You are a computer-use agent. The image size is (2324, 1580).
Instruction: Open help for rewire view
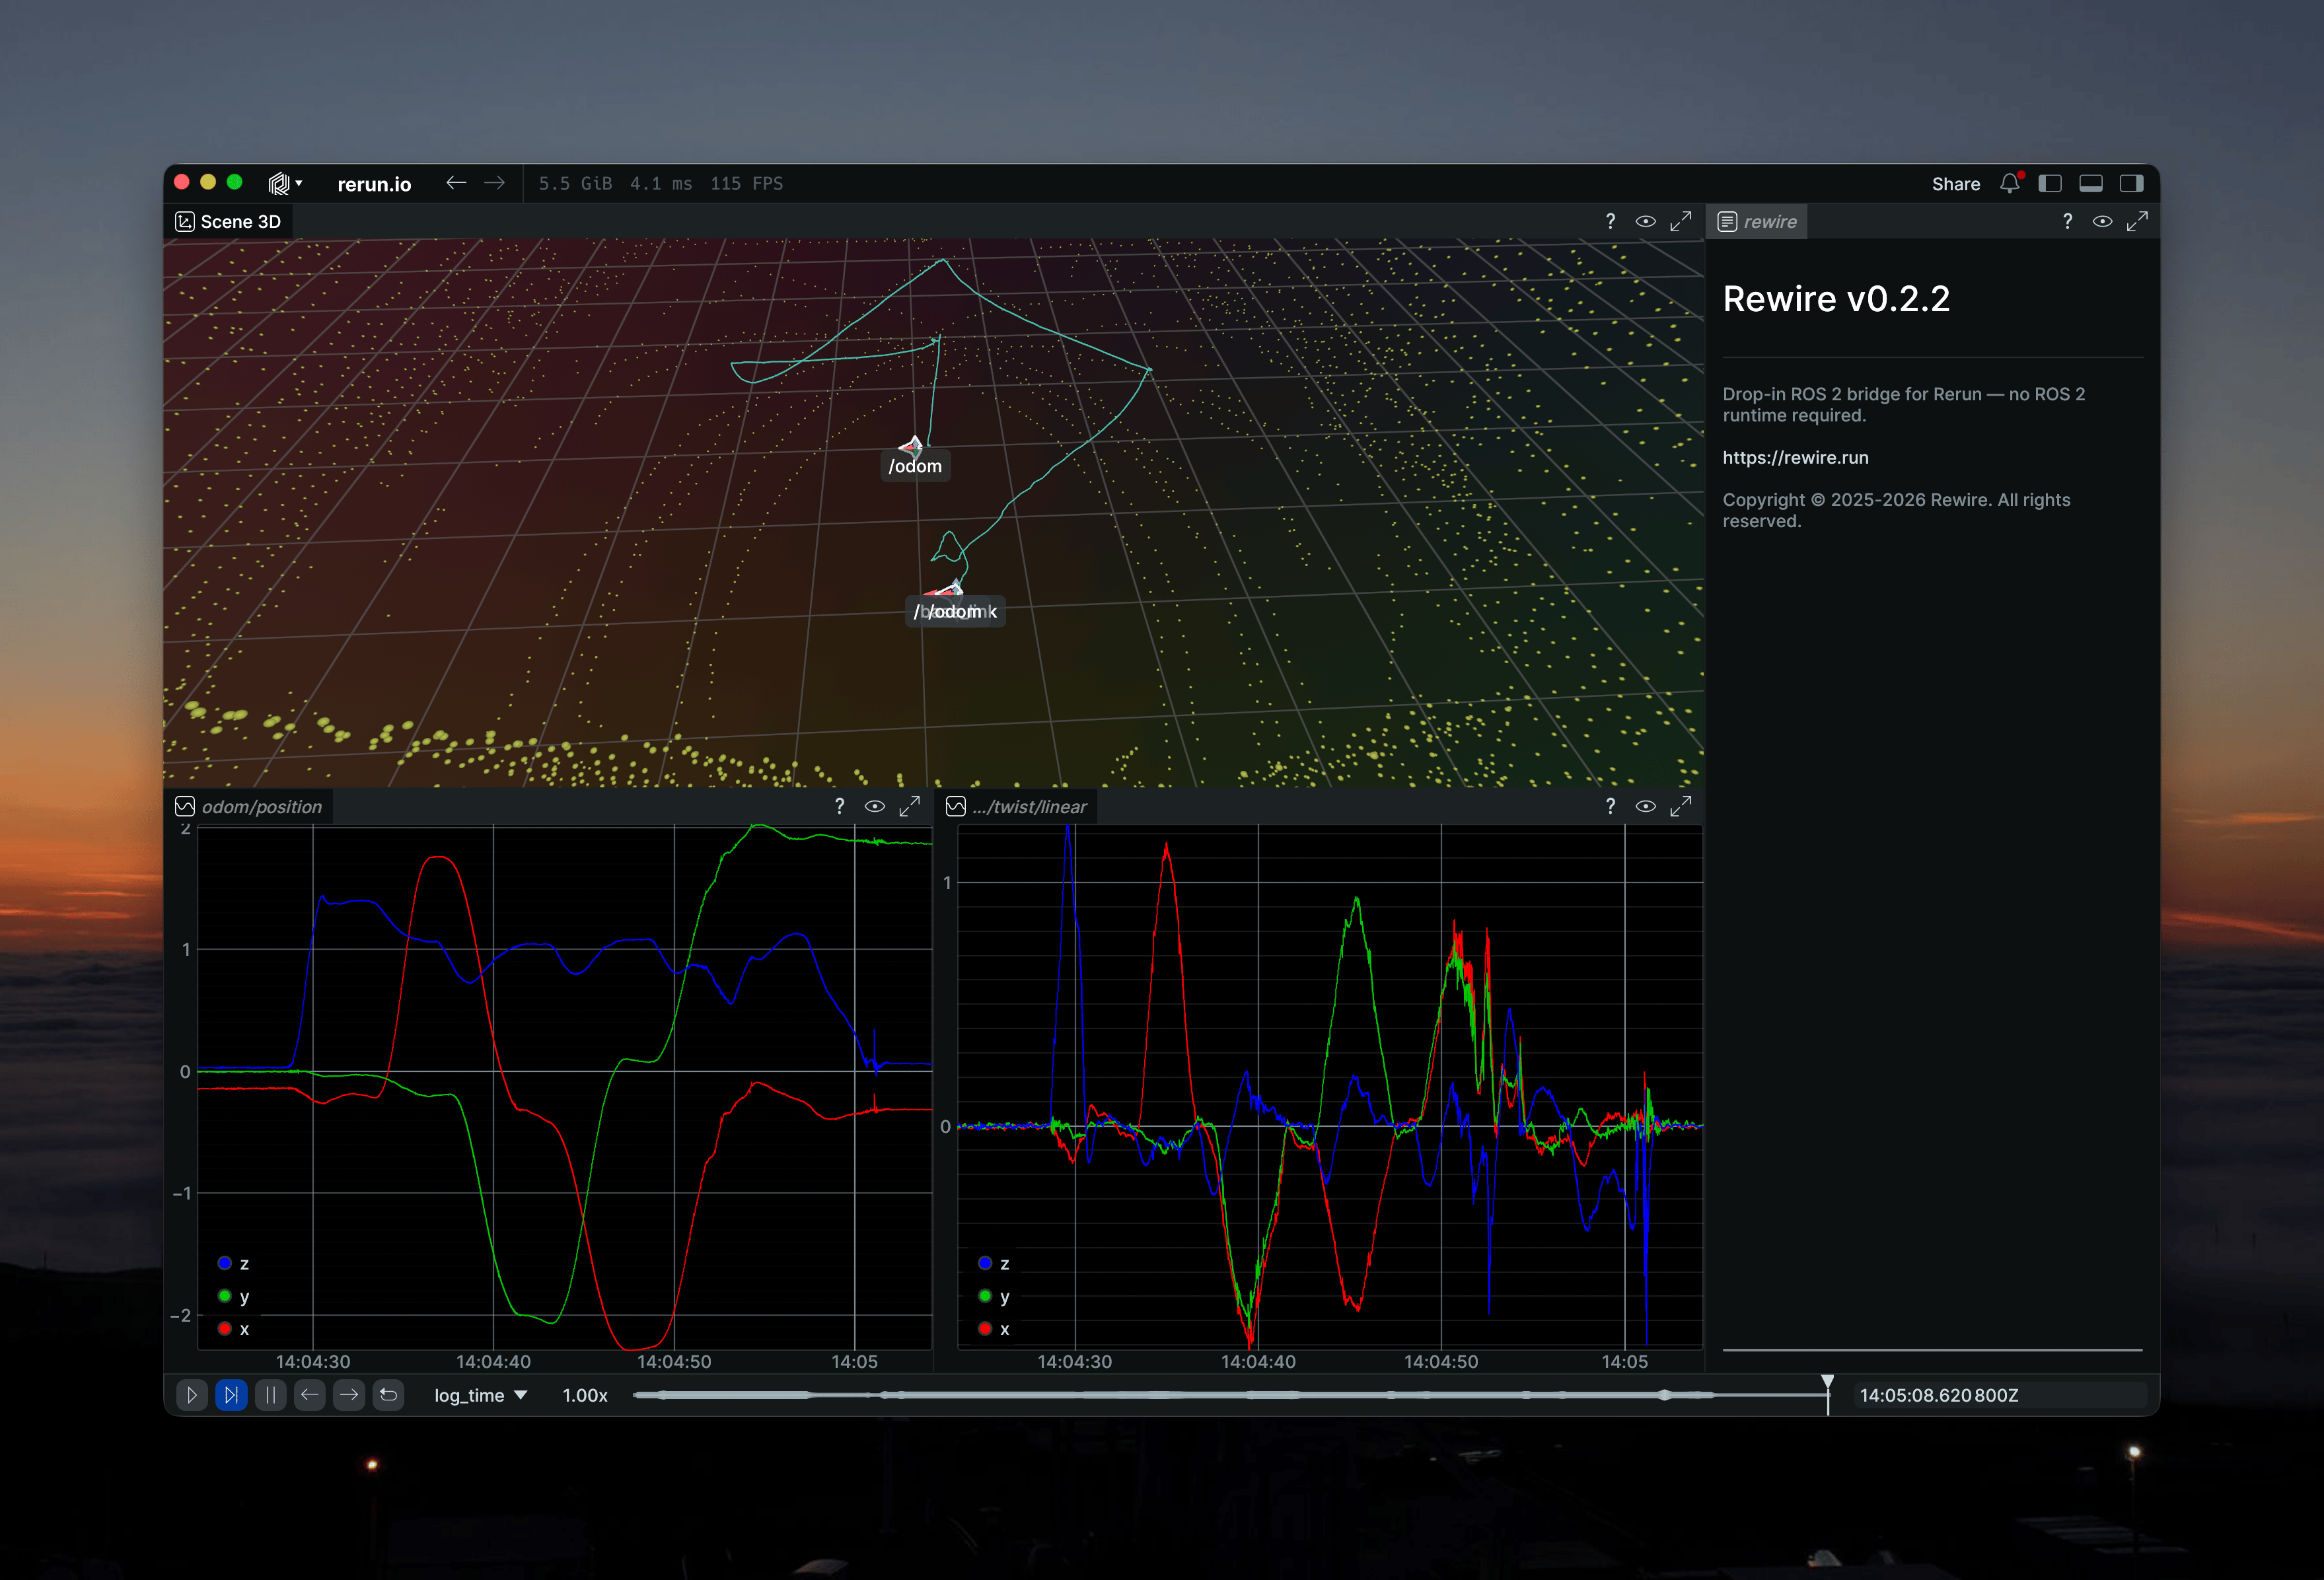[x=2067, y=222]
